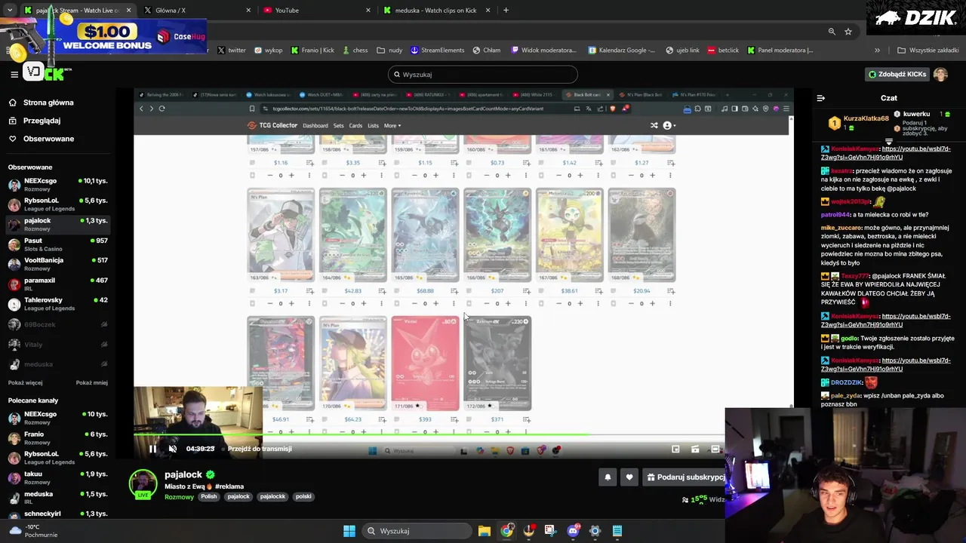
Task: Select Pasut Slots & Casino channel
Action: point(57,244)
